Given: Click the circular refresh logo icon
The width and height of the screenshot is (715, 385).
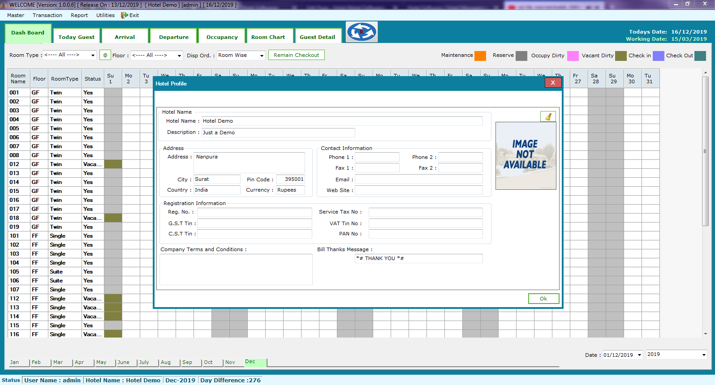Looking at the screenshot, I should tap(362, 32).
